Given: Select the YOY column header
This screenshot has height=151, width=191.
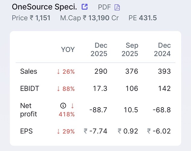Looking at the screenshot, I should coord(68,50).
